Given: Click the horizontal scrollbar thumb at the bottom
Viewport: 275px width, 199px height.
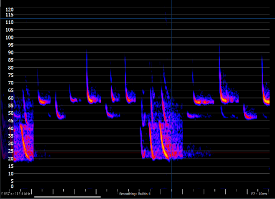Looking at the screenshot, I should pos(68,197).
